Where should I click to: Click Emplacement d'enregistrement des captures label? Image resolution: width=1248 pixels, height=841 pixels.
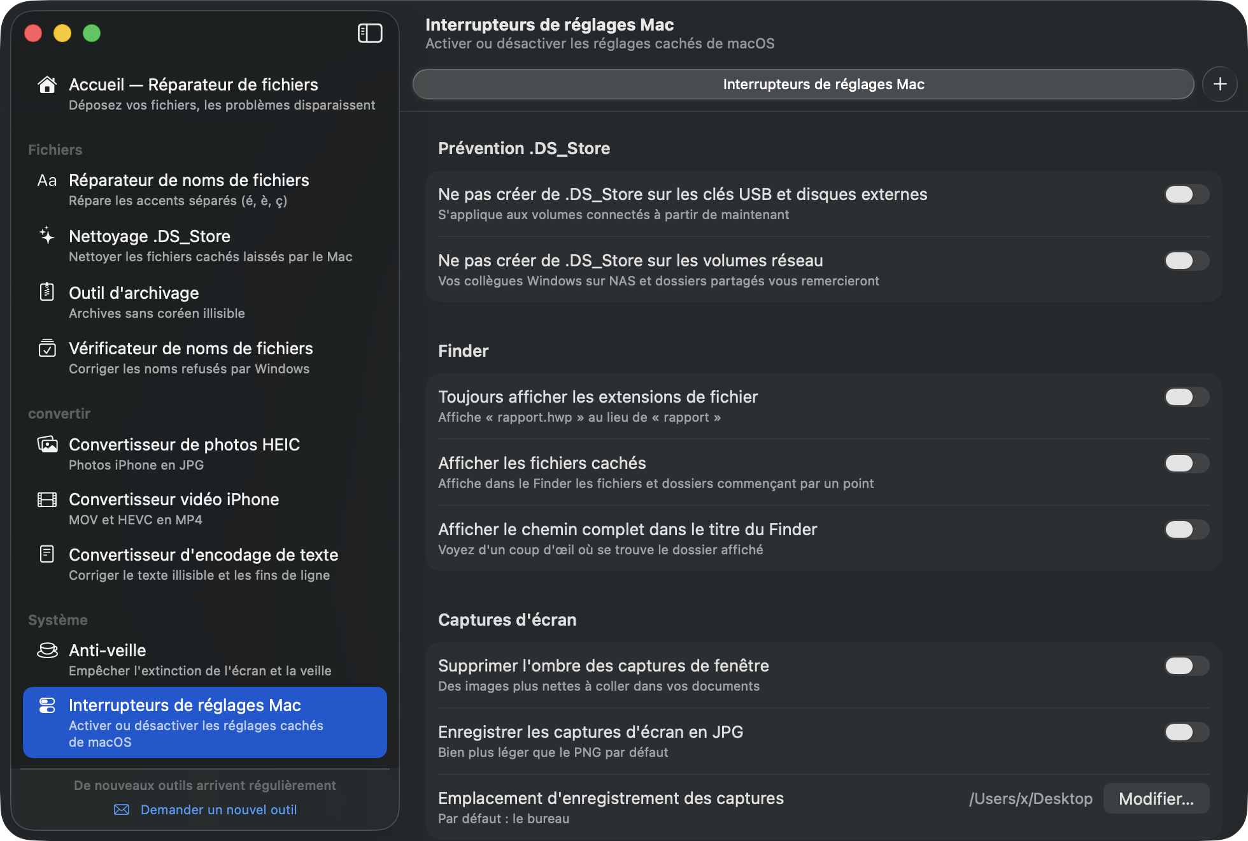[x=611, y=798]
